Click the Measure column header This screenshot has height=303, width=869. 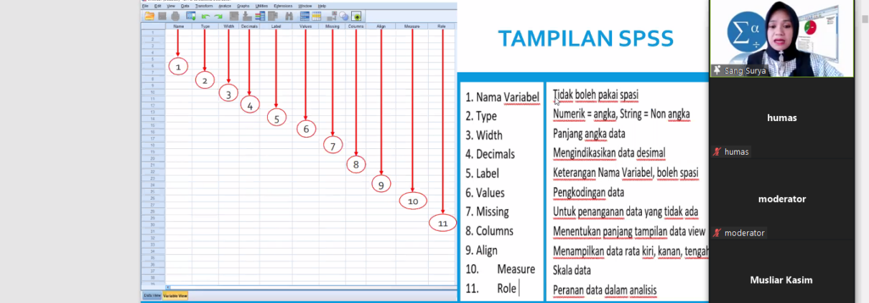click(x=412, y=27)
